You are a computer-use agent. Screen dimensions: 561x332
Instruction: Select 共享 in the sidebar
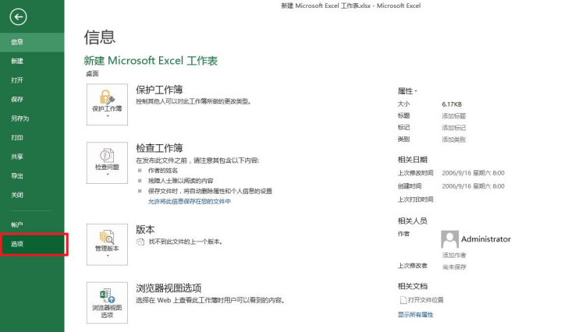[x=32, y=157]
